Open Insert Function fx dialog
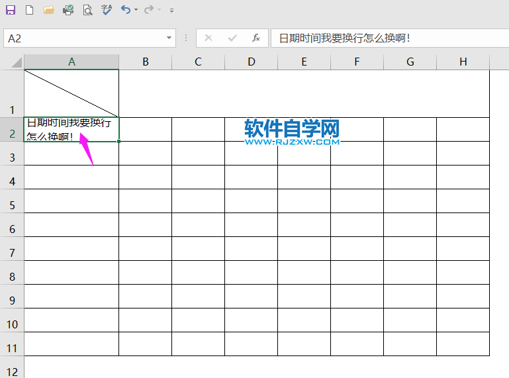Image resolution: width=509 pixels, height=378 pixels. 256,38
